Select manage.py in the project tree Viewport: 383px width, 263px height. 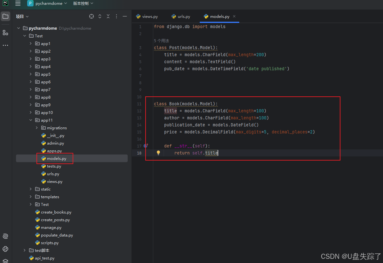(x=51, y=228)
